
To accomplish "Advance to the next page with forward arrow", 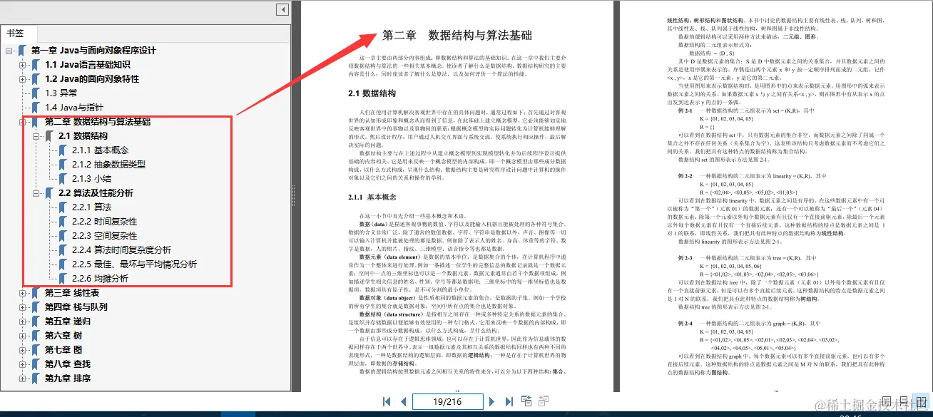I will [492, 401].
